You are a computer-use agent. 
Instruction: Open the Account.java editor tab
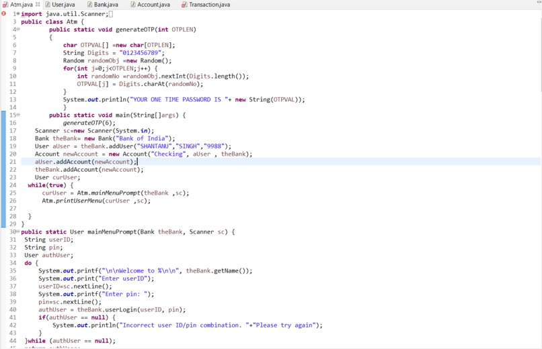[x=151, y=5]
